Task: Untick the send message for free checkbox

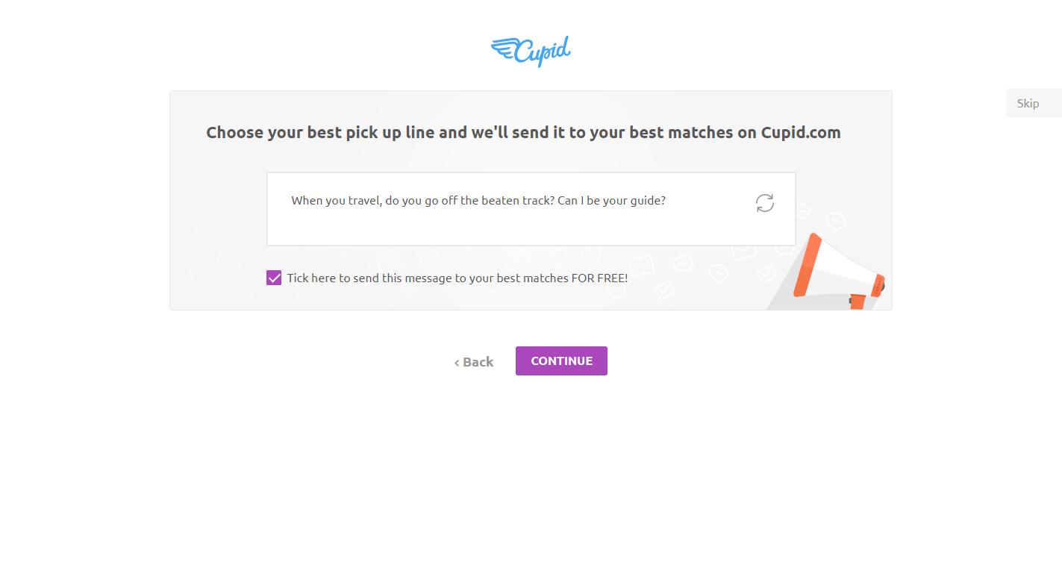Action: 274,278
